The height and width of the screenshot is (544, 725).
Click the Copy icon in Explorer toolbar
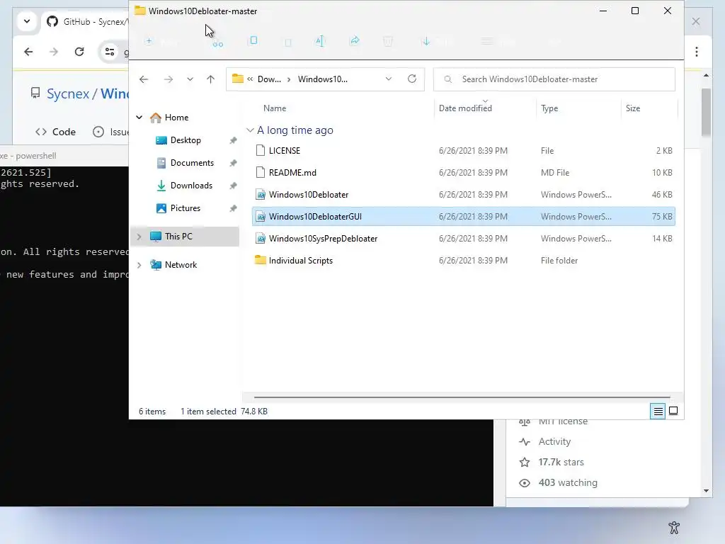253,40
